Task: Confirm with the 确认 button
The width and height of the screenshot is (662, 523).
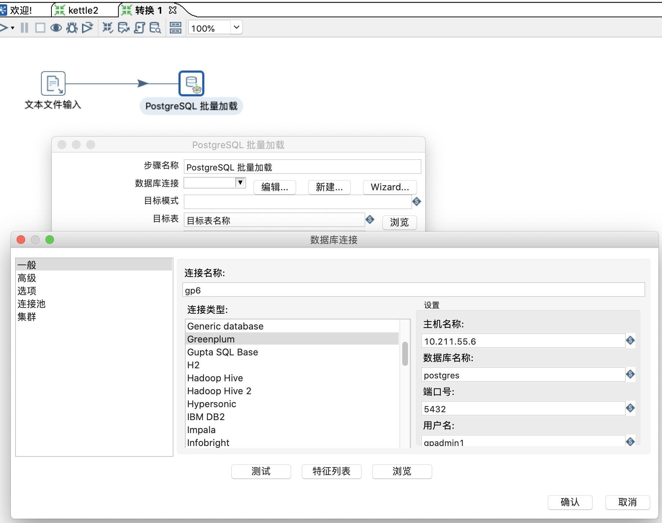Action: click(570, 502)
